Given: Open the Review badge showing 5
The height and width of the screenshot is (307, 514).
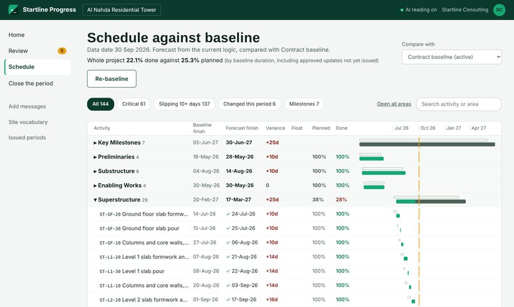Looking at the screenshot, I should point(62,51).
